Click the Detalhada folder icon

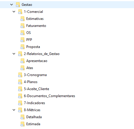tap(22, 117)
